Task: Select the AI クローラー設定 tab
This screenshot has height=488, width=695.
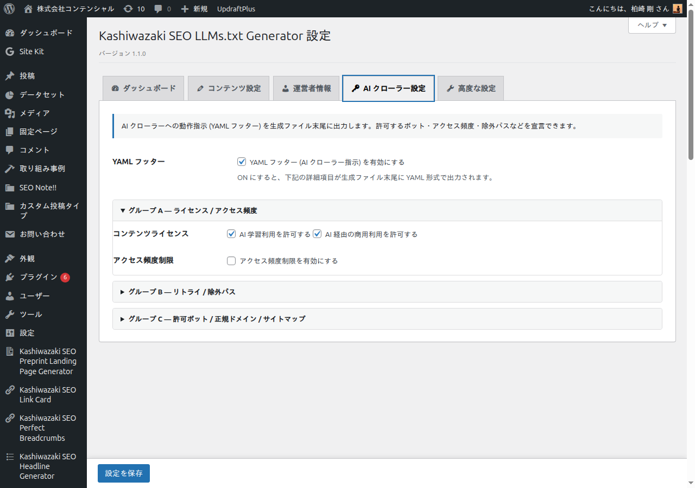Action: point(388,88)
